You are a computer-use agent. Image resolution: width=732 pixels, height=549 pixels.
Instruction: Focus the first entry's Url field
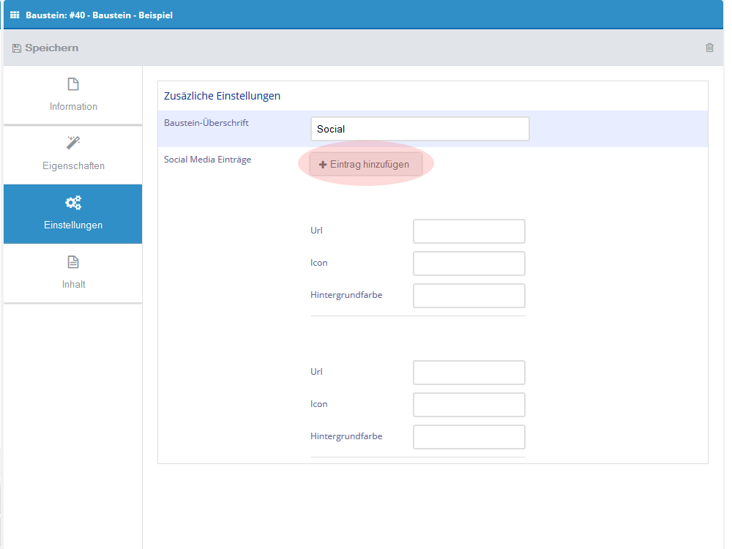[x=468, y=231]
